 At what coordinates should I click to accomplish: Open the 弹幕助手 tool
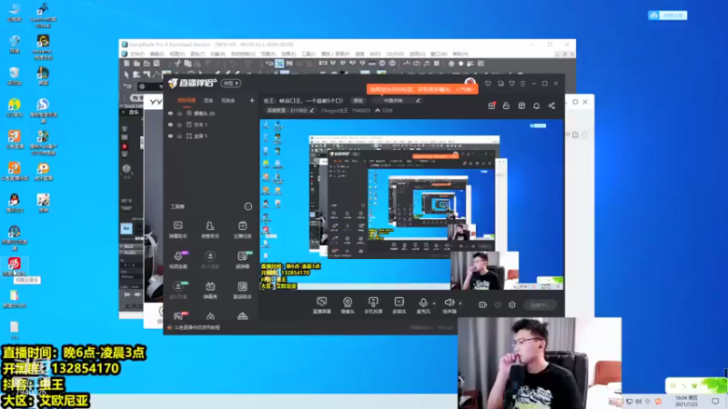click(x=178, y=230)
